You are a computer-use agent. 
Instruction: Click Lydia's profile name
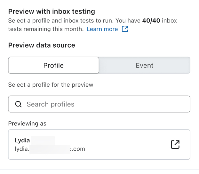tap(22, 140)
